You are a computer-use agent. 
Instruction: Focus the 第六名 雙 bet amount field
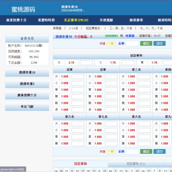(x=78, y=144)
